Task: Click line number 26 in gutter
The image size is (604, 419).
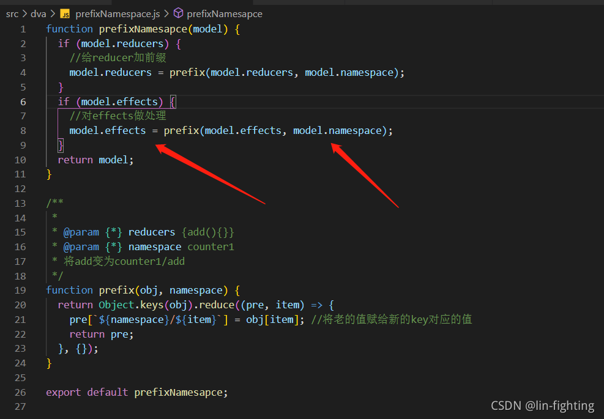Action: pyautogui.click(x=20, y=392)
